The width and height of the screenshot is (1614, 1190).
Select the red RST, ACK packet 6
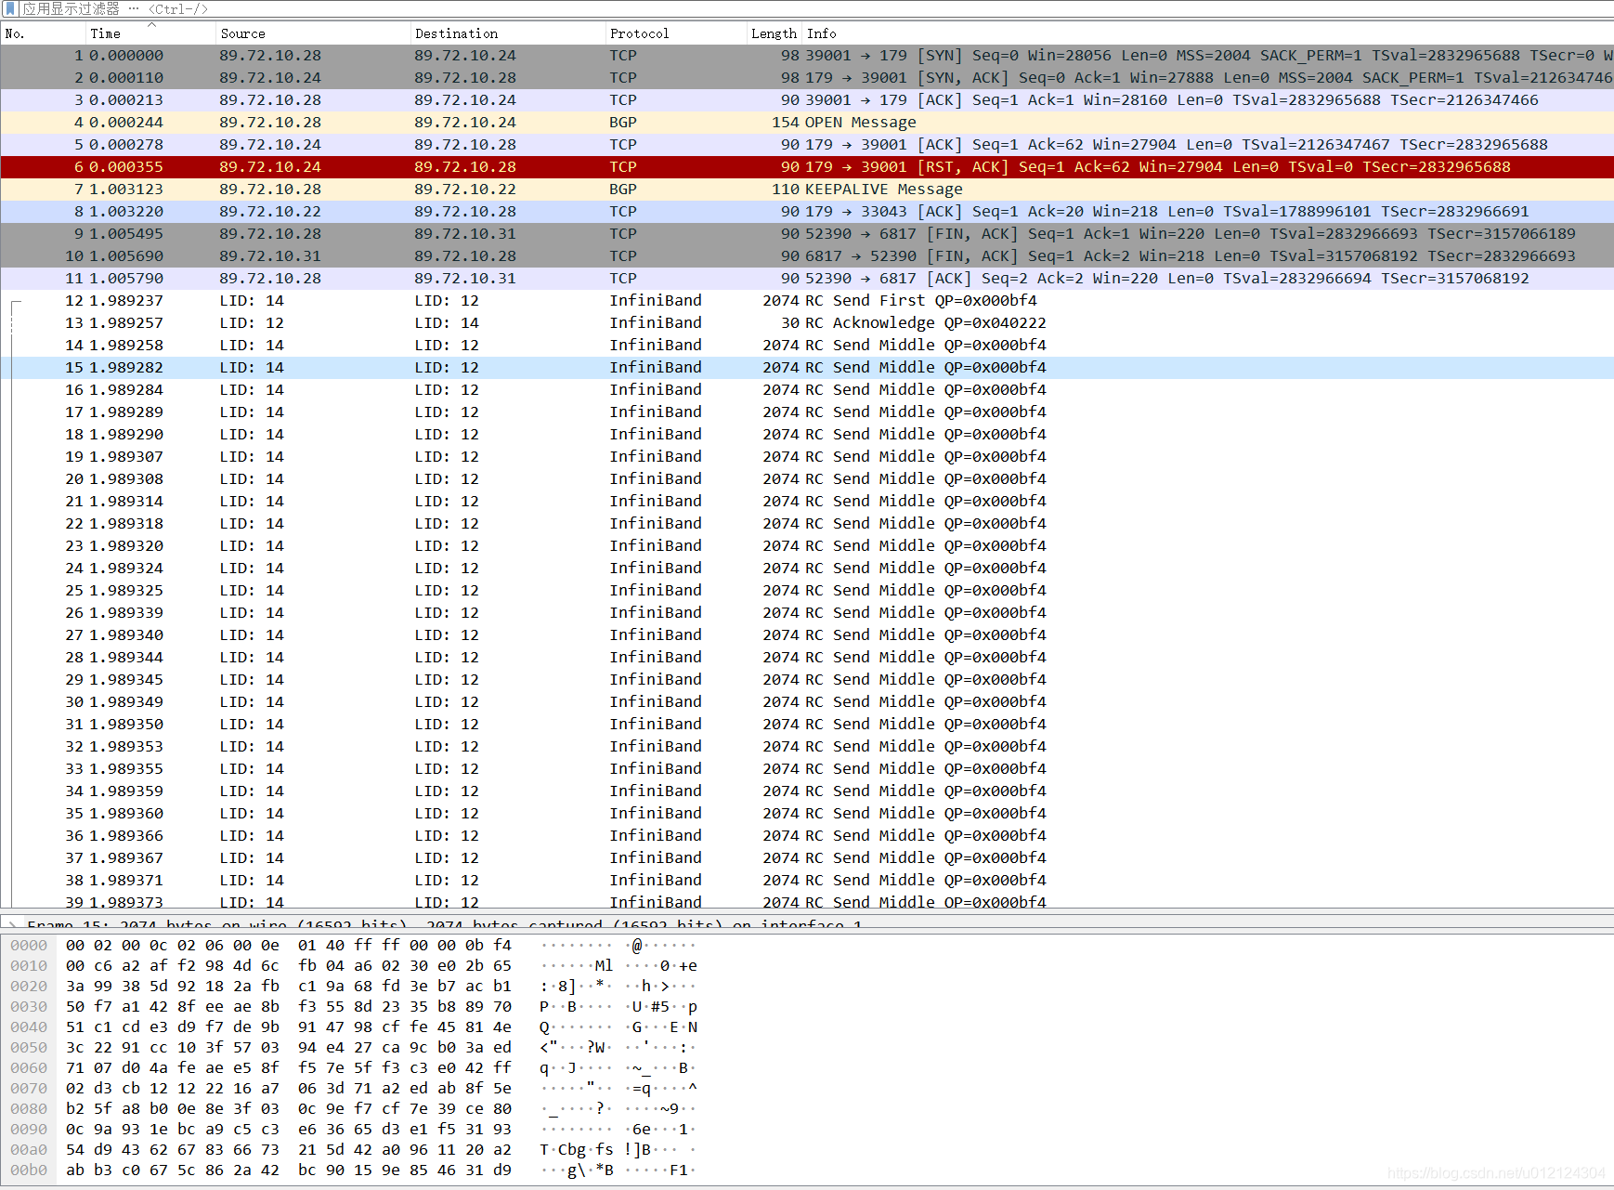tap(807, 167)
